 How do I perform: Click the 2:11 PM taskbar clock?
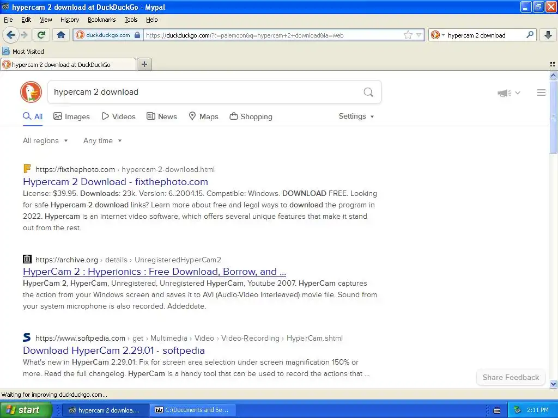coord(538,410)
